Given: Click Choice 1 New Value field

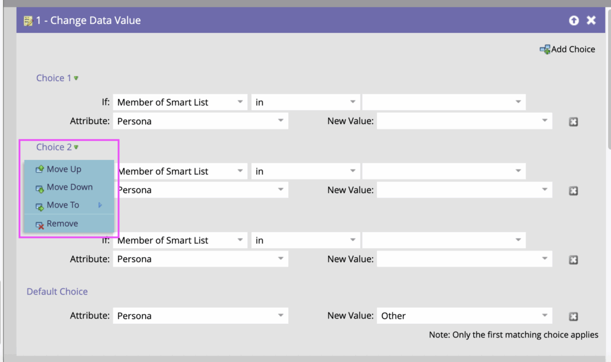Looking at the screenshot, I should click(464, 122).
